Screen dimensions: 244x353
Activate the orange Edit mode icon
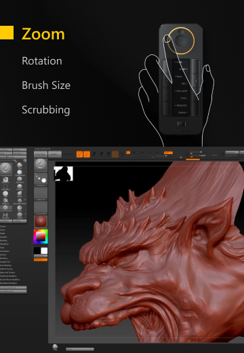[x=79, y=154]
